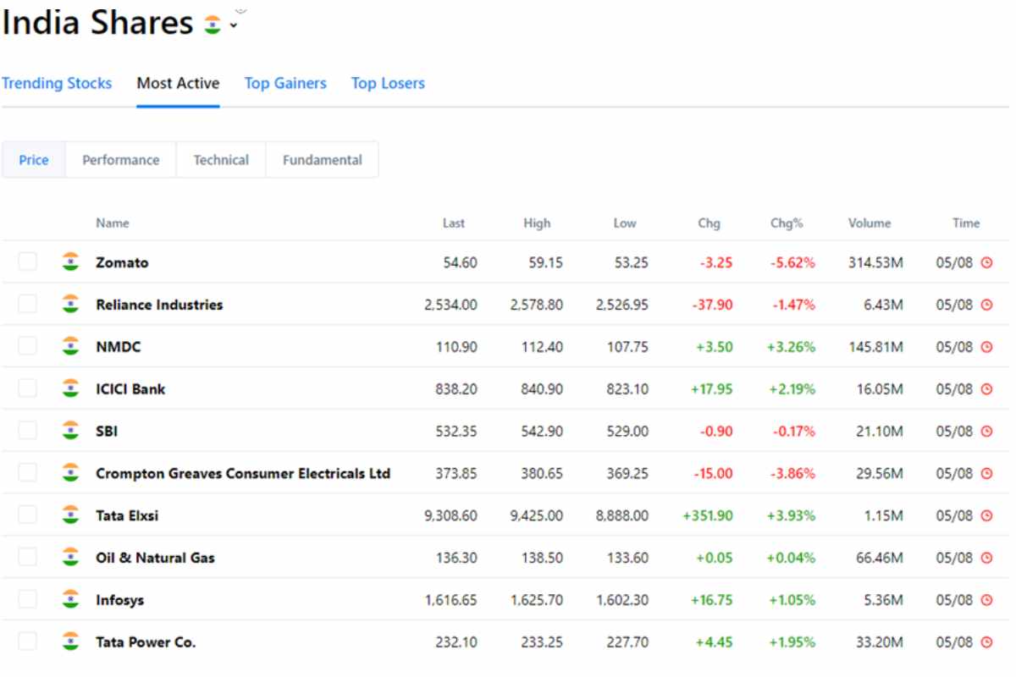The height and width of the screenshot is (677, 1016).
Task: Open Crompton Greaves Consumer Electricals Ltd link
Action: [x=243, y=474]
